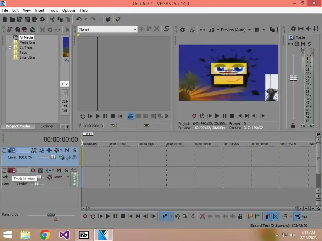Screen dimensions: 322x241
Task: Save the project with the disk icon
Action: click(x=20, y=19)
